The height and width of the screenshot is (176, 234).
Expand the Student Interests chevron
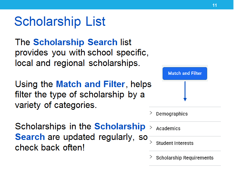[151, 142]
